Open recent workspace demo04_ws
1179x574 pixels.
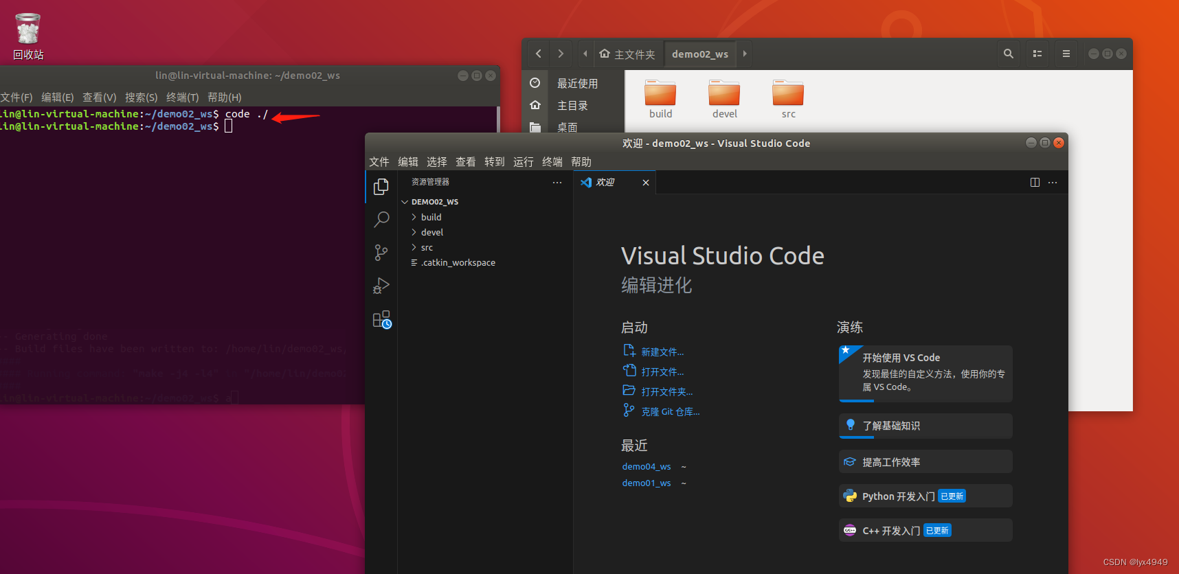tap(647, 467)
